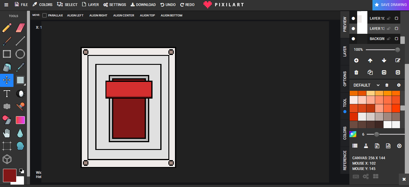Duplicate the layer with copy icon

[x=370, y=72]
